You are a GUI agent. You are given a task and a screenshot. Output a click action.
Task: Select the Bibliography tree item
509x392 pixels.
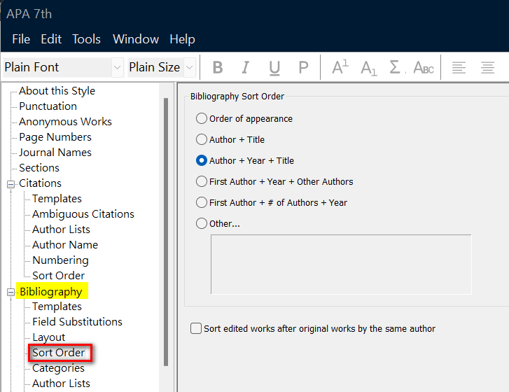click(x=51, y=292)
